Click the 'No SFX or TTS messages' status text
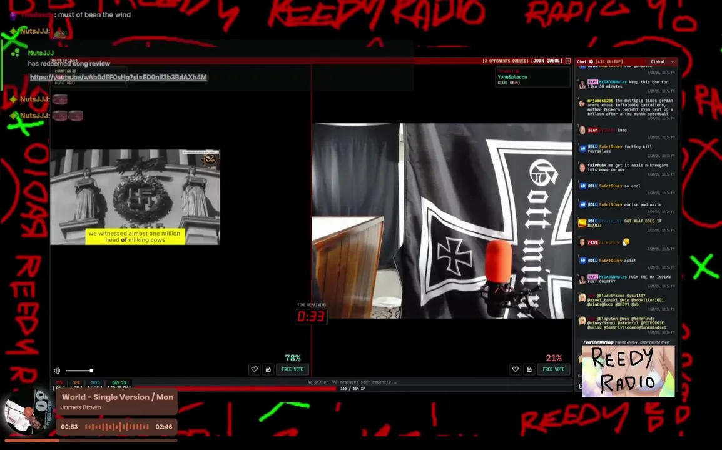Screen dimensions: 722x450 (352, 382)
